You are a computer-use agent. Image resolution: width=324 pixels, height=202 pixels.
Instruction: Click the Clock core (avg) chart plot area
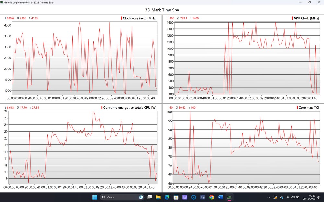[x=84, y=58]
